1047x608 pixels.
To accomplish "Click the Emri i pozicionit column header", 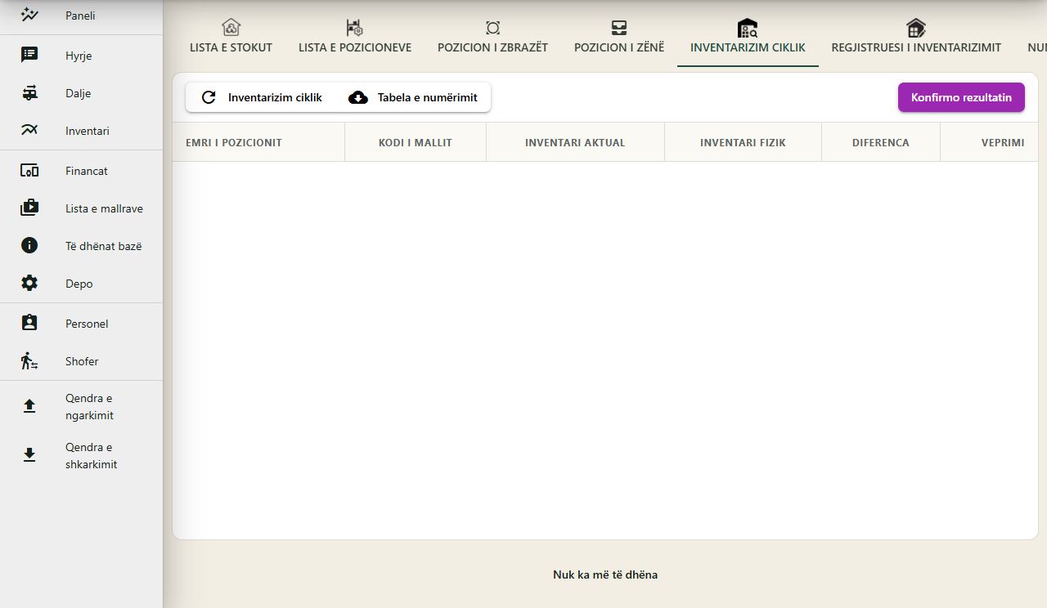I will pyautogui.click(x=258, y=142).
